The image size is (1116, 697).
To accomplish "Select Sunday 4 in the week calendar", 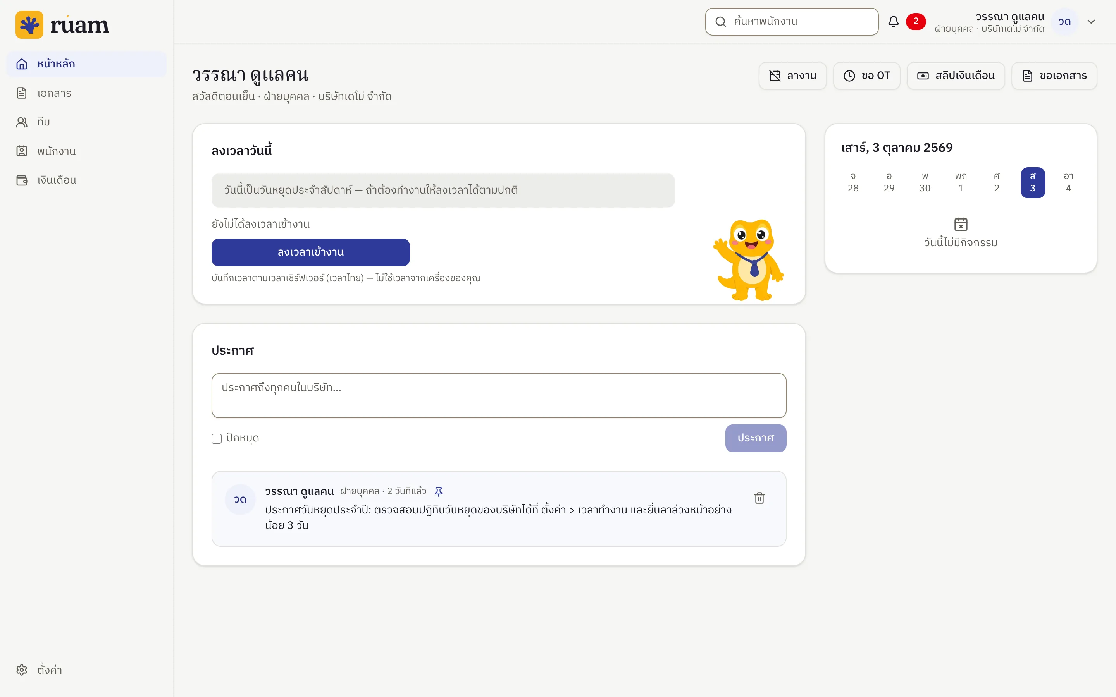I will pyautogui.click(x=1068, y=182).
